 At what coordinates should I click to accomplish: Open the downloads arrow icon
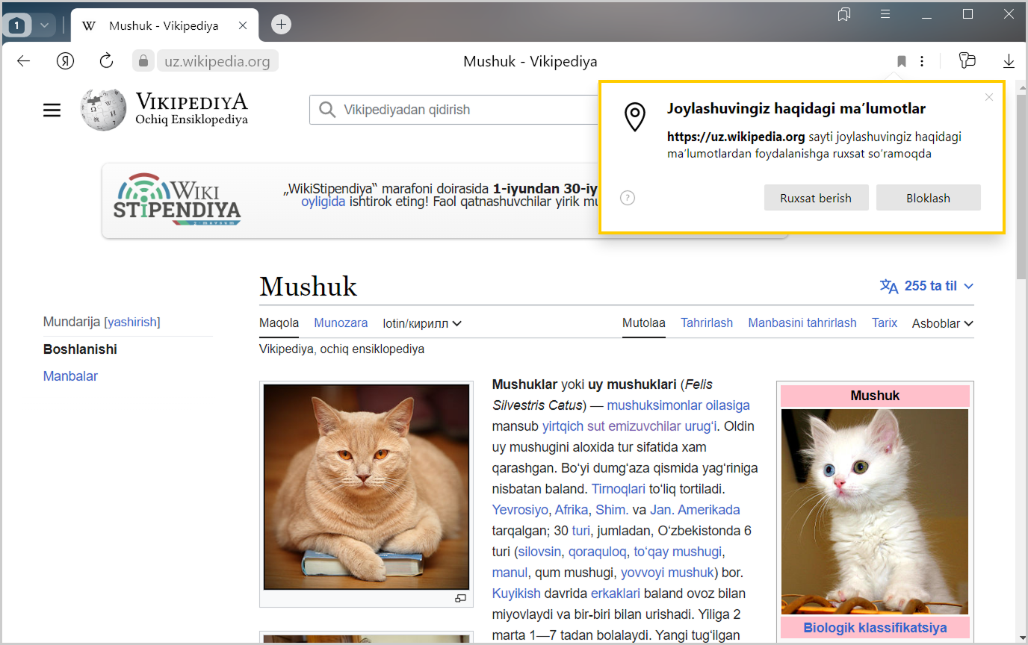click(1009, 61)
